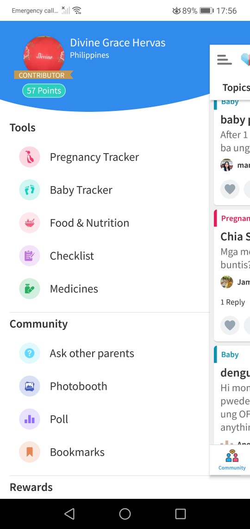Screen dimensions: 250x529
Task: Select the Topics tab
Action: (x=236, y=88)
